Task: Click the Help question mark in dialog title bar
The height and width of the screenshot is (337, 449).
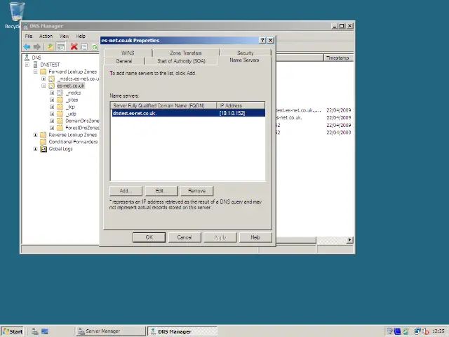Action: [262, 41]
